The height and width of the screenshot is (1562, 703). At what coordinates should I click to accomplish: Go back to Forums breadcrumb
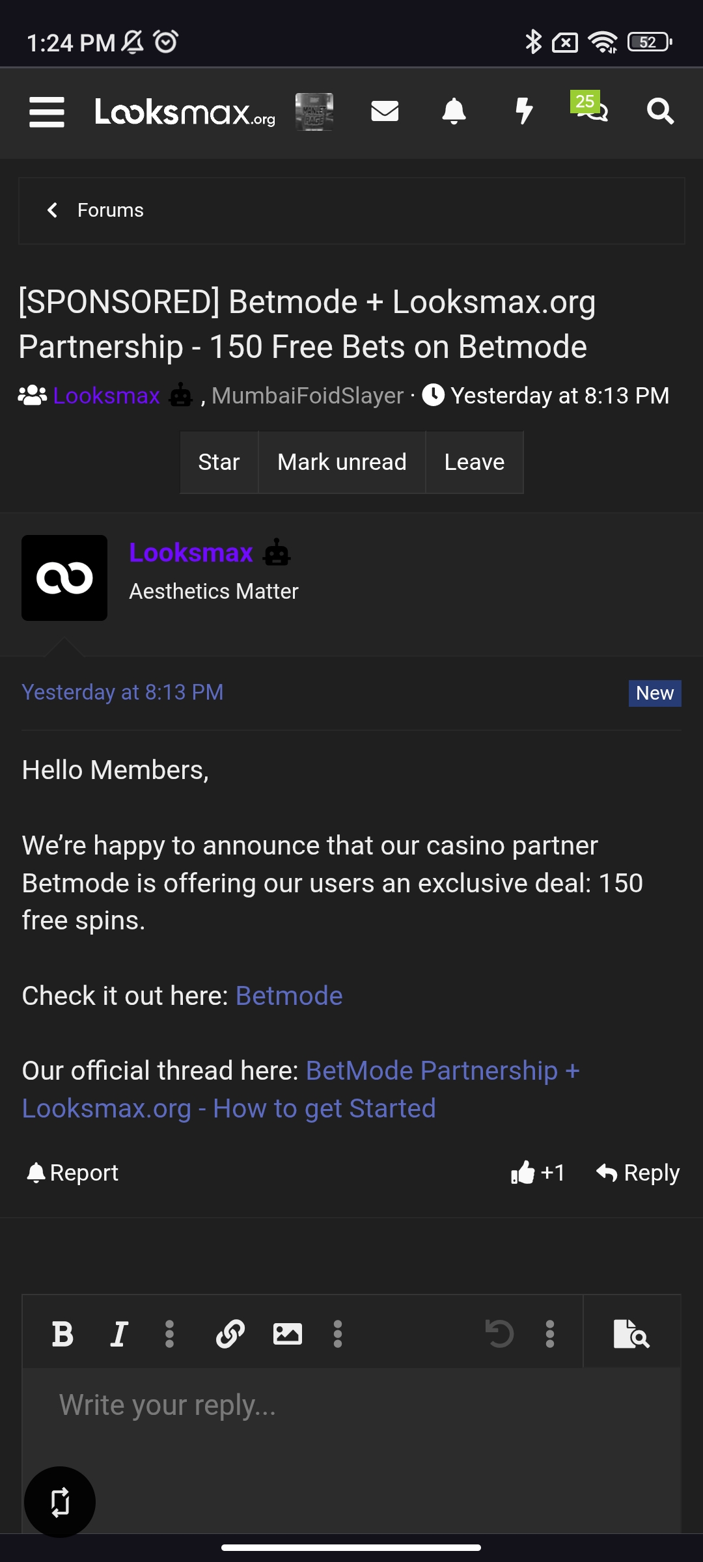click(x=109, y=210)
